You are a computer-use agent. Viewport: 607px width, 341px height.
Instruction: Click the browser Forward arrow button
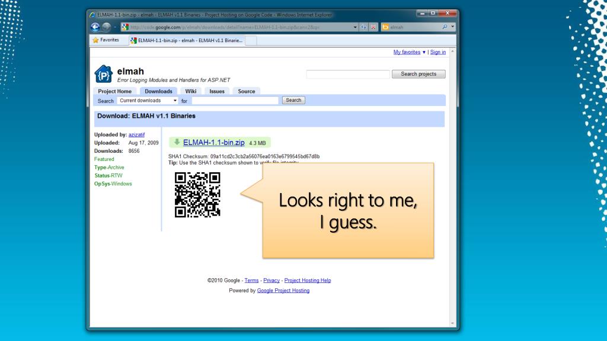coord(107,27)
